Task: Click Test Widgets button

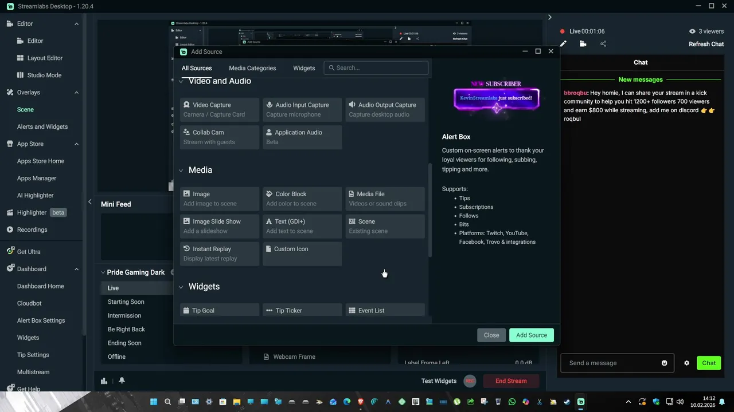Action: (439, 381)
